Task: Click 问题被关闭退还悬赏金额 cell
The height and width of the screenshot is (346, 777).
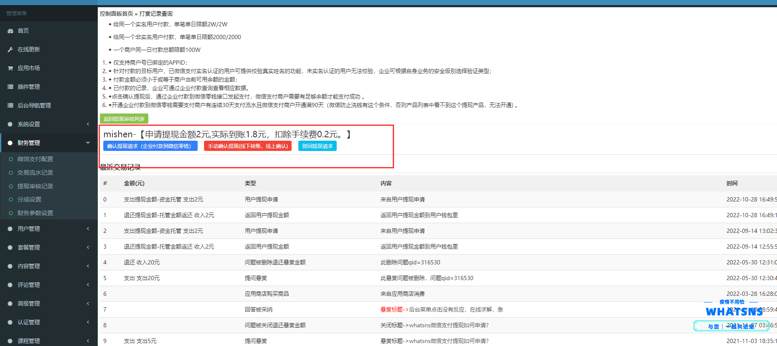Action: tap(275, 325)
